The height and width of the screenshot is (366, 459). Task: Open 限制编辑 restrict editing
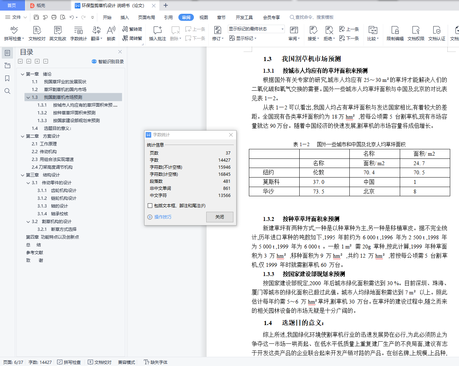coord(395,34)
